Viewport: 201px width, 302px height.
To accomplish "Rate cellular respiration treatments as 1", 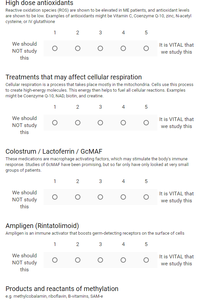I will (x=55, y=123).
